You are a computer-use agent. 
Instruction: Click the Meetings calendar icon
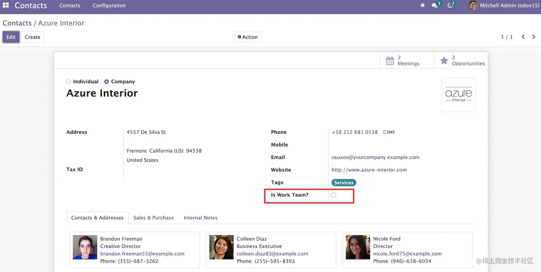(390, 61)
